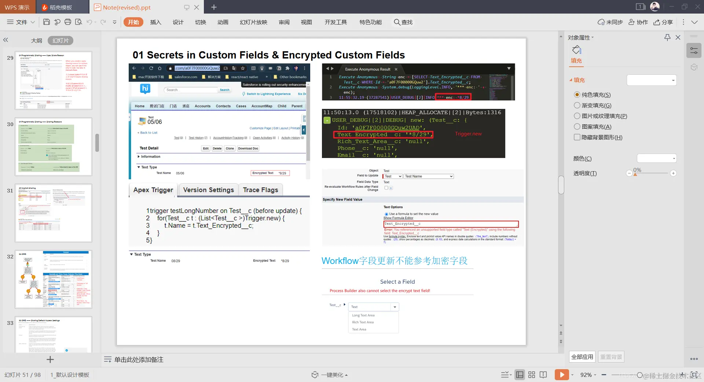The image size is (704, 382).
Task: Collapse the ribbon with the chevron icon
Action: point(694,22)
